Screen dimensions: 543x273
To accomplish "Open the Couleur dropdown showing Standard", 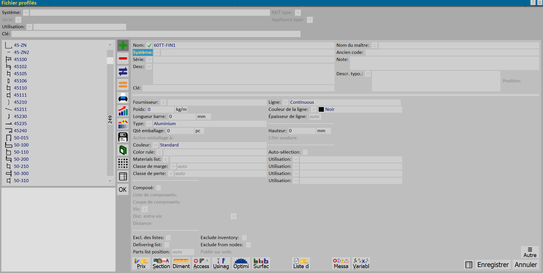I will [156, 145].
